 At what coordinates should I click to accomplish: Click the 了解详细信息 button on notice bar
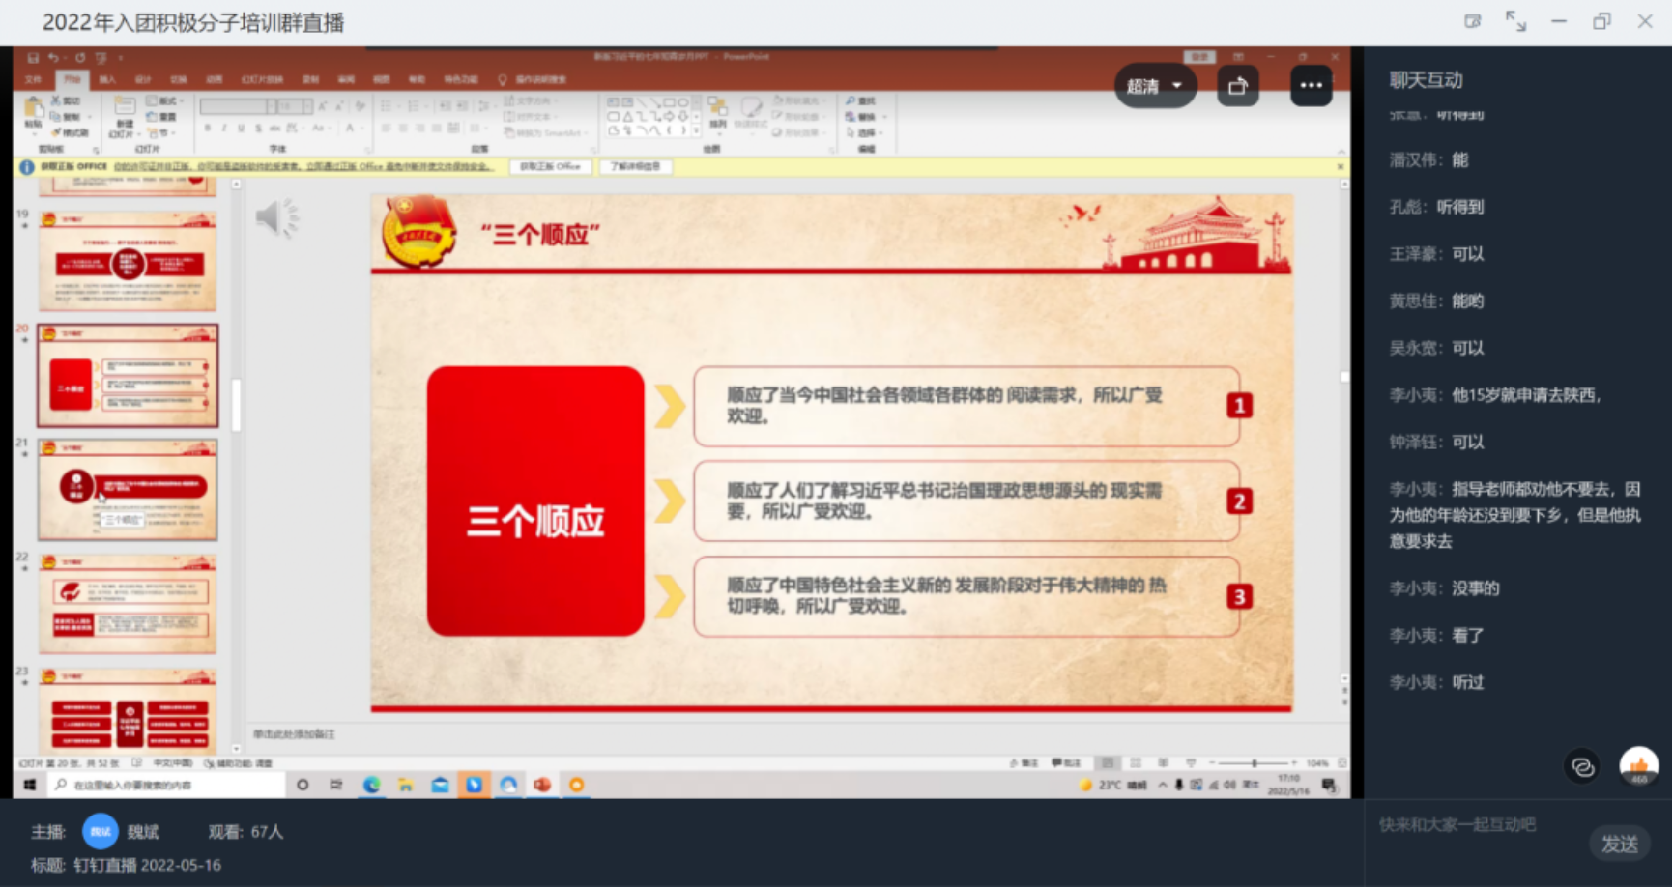pos(635,167)
